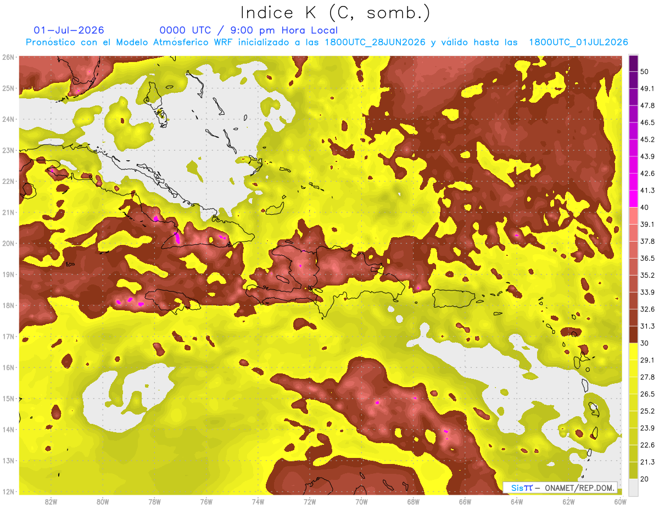Click the colorbar label '35.2'

tap(647, 275)
